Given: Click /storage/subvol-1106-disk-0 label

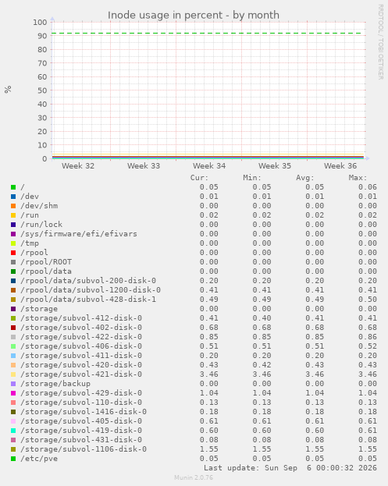Looking at the screenshot, I should coord(84,449).
